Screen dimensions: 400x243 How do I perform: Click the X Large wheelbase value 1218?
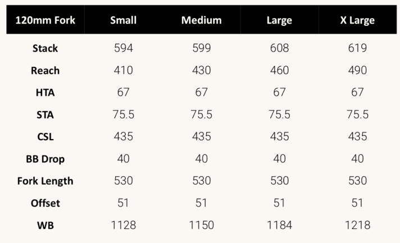coord(357,226)
